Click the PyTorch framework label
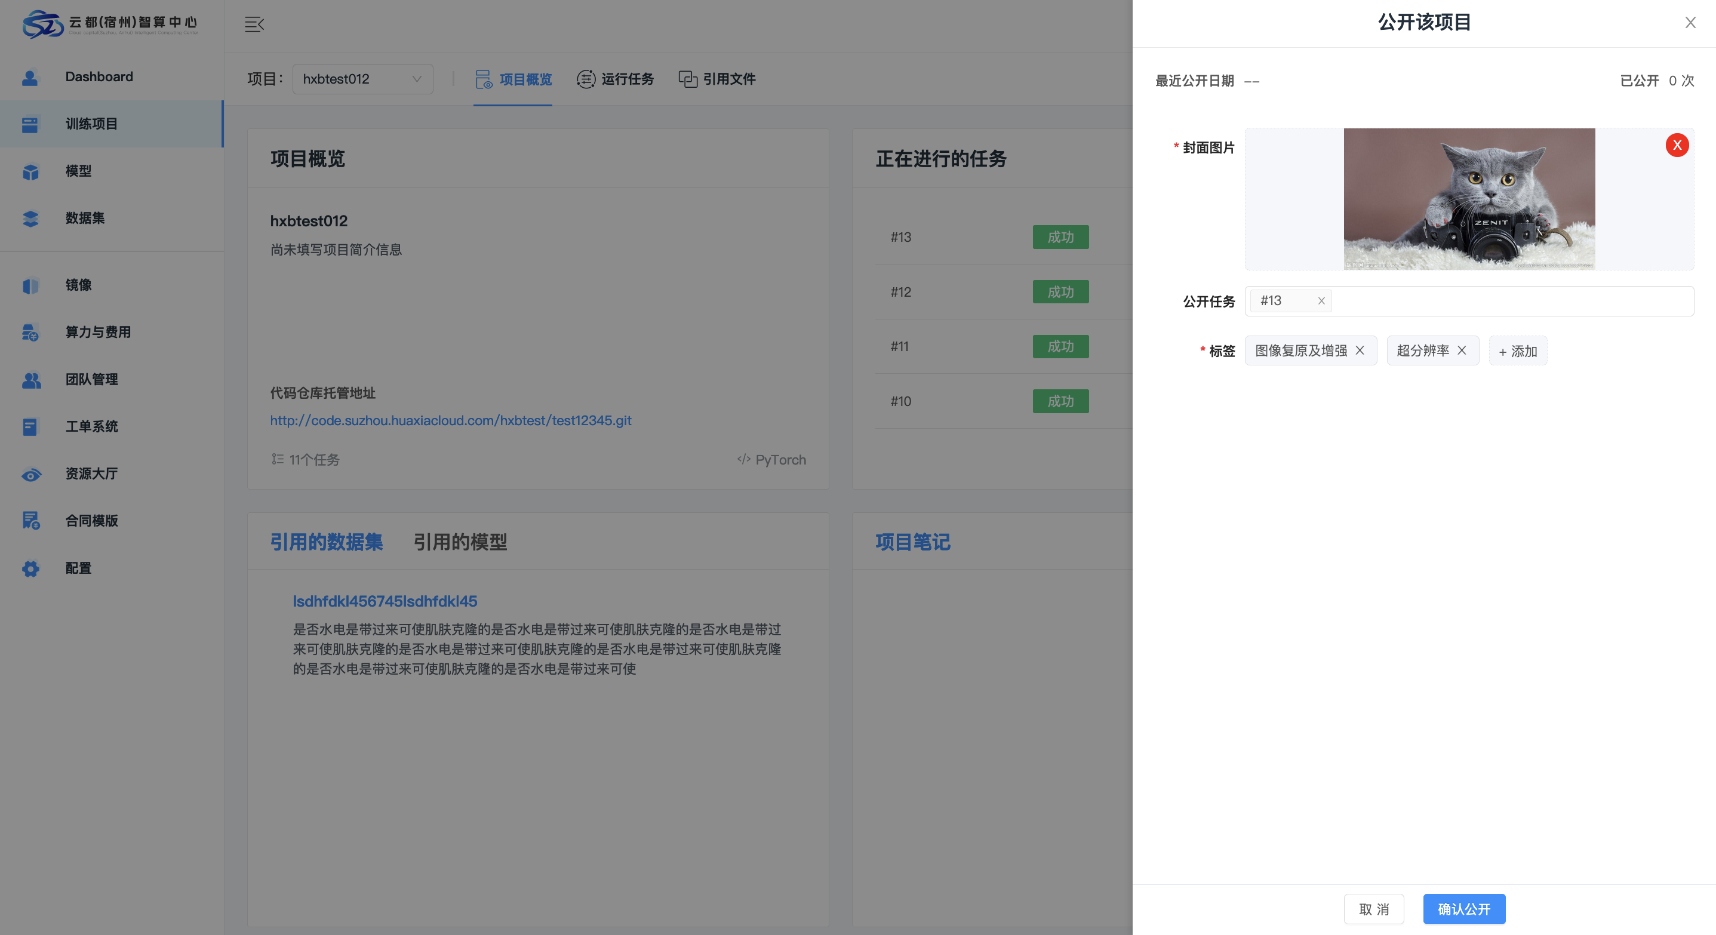The height and width of the screenshot is (935, 1716). pos(780,460)
